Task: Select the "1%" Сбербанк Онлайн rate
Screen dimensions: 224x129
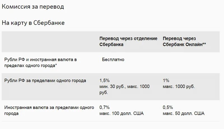Action: click(166, 80)
